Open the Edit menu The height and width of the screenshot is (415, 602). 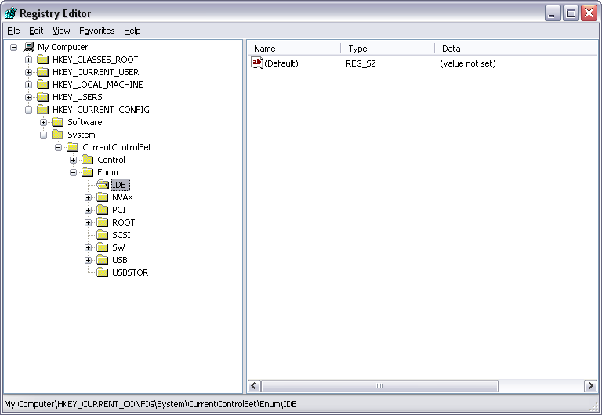point(36,31)
